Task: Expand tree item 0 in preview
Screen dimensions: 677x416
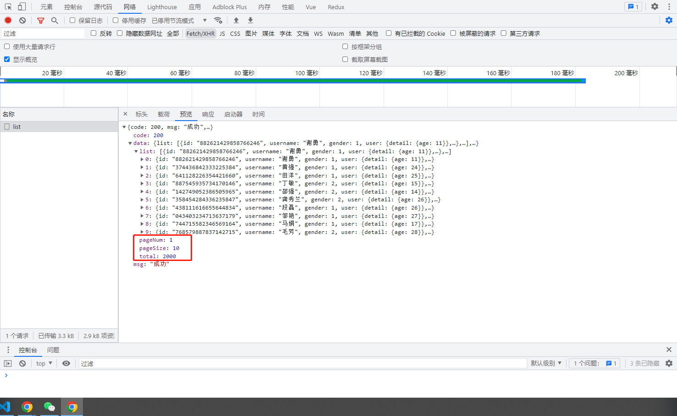Action: pos(142,159)
